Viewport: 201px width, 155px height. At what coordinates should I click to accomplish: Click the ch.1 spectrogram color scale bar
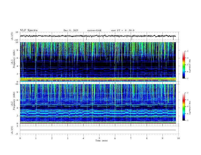[x=183, y=65]
